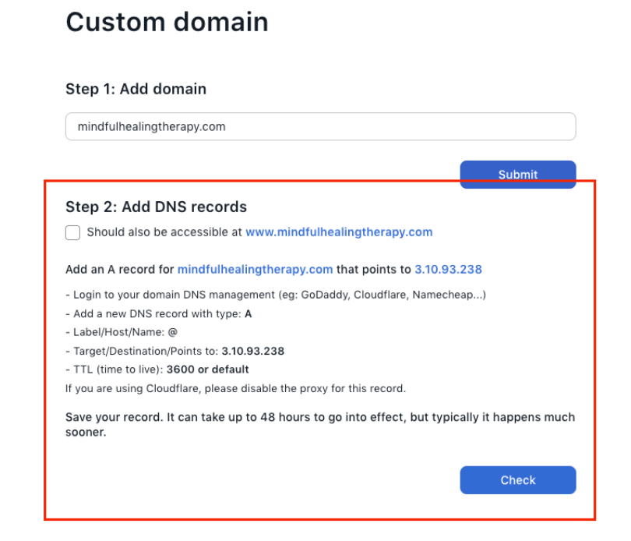The image size is (631, 541).
Task: Click the bold 3600 or default TTL value
Action: tap(208, 370)
